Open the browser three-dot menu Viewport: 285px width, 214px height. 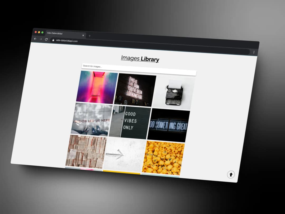click(x=254, y=52)
